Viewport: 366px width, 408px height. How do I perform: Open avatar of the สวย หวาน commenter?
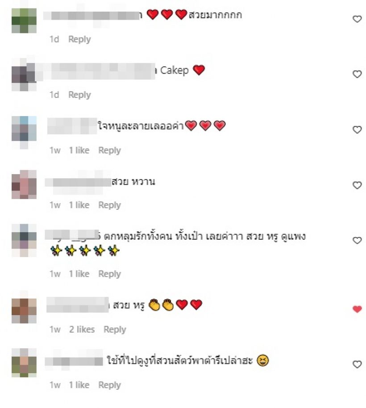24,184
